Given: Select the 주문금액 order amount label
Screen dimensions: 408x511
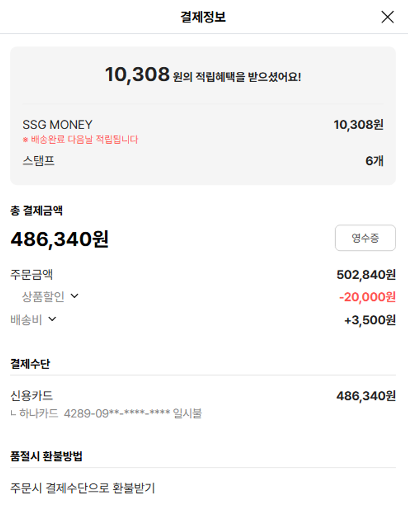Looking at the screenshot, I should (32, 274).
